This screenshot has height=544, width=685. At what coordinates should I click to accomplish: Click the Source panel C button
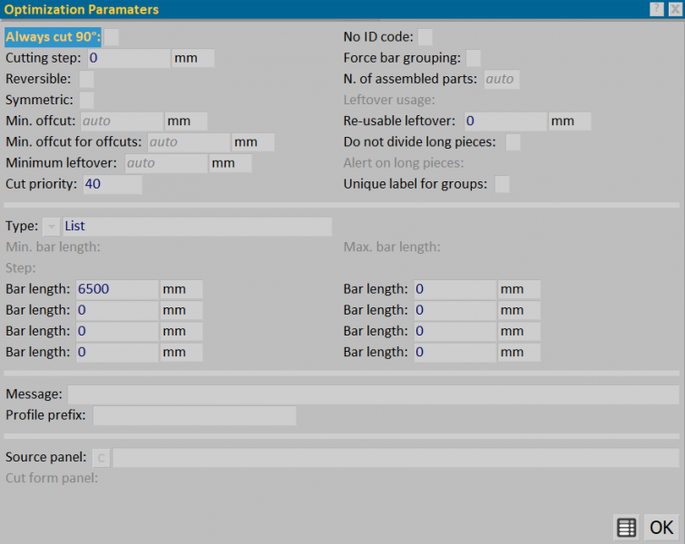(x=102, y=458)
